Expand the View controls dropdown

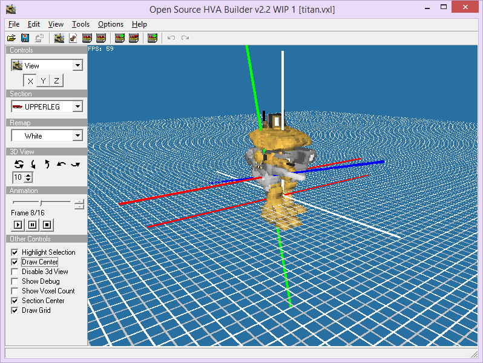pos(77,65)
